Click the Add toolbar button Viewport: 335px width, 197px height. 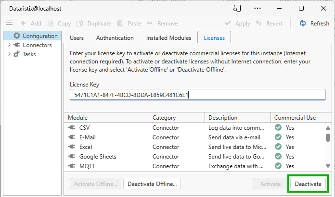[31, 23]
